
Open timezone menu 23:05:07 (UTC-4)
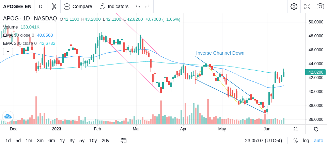coord(263,141)
